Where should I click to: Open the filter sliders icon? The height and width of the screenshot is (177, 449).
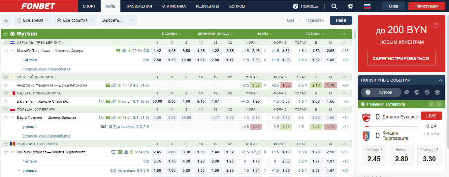pos(6,20)
